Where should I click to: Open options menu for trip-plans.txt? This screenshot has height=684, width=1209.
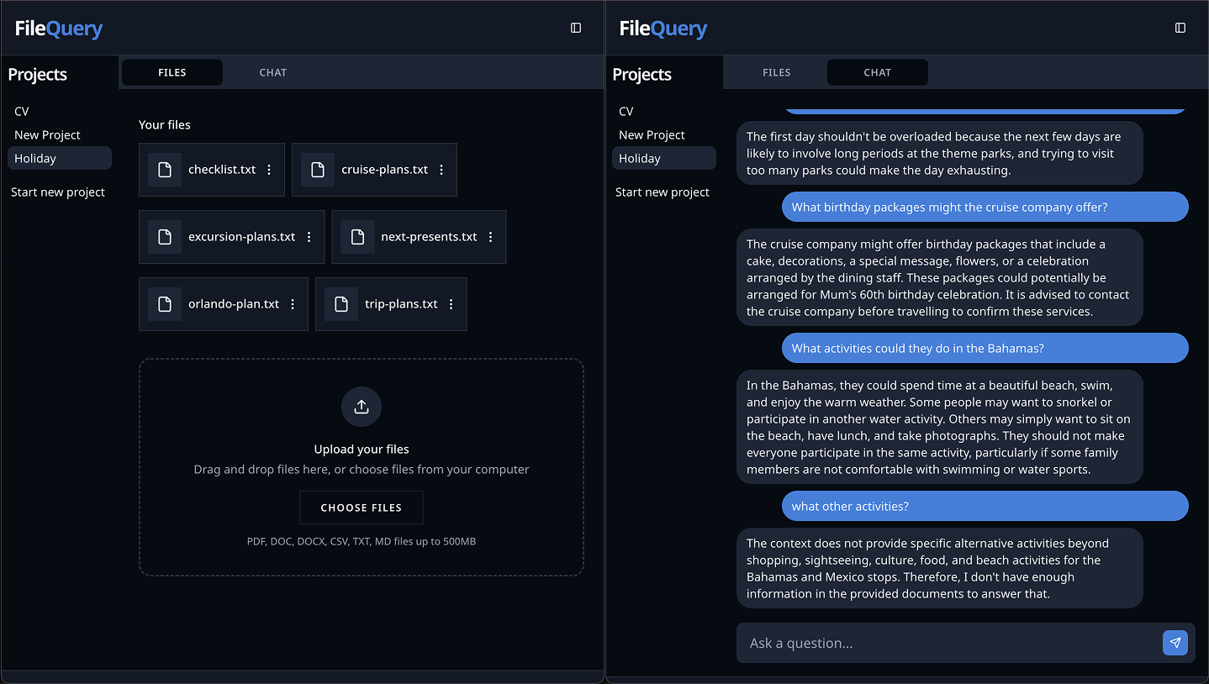[x=451, y=304]
